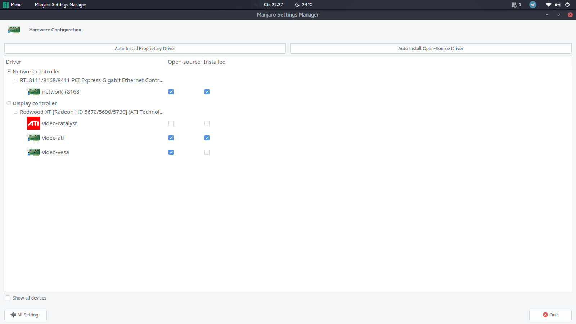The width and height of the screenshot is (576, 324).
Task: Toggle video-ati Installed checkbox
Action: point(207,138)
